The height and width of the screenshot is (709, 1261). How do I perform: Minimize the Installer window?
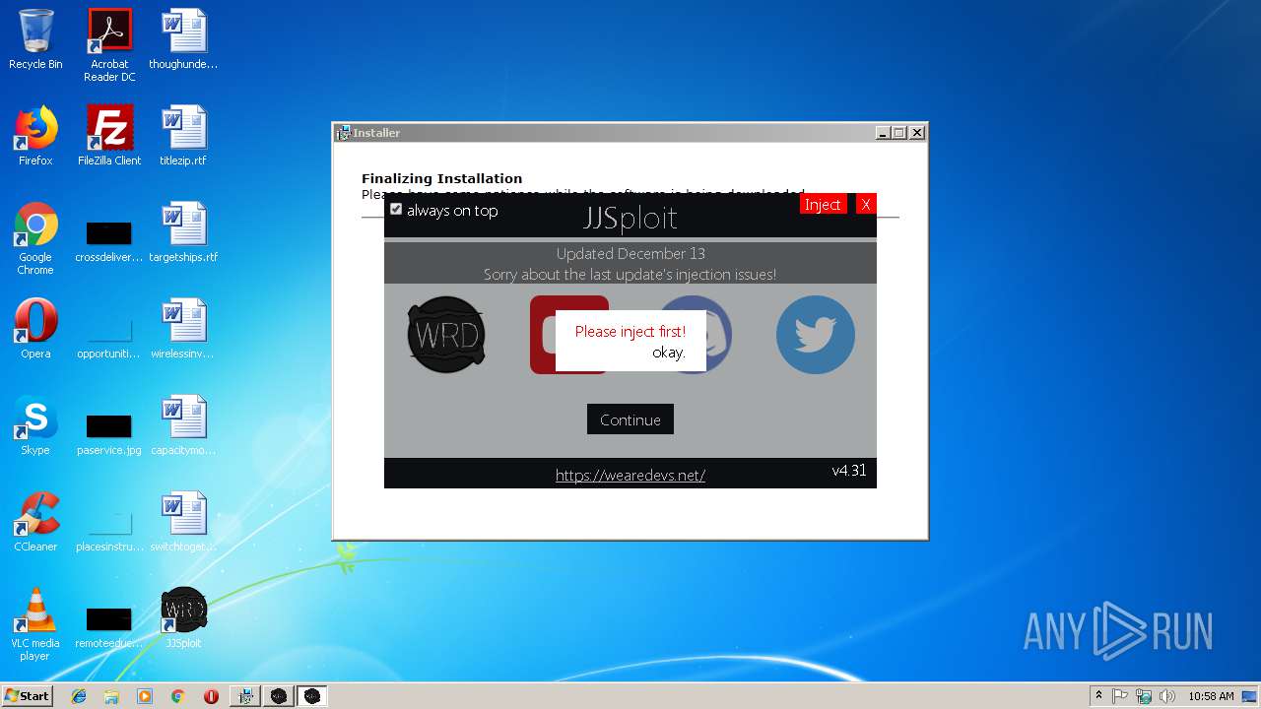883,133
